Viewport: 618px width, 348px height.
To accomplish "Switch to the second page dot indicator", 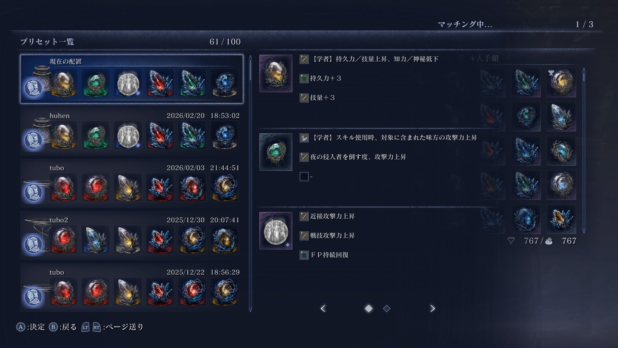I will 387,309.
